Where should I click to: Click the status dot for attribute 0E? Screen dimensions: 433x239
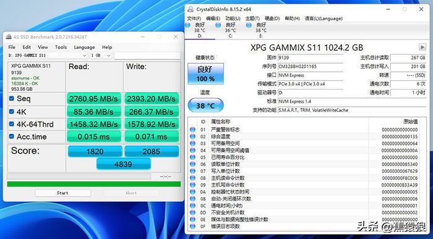point(192,219)
